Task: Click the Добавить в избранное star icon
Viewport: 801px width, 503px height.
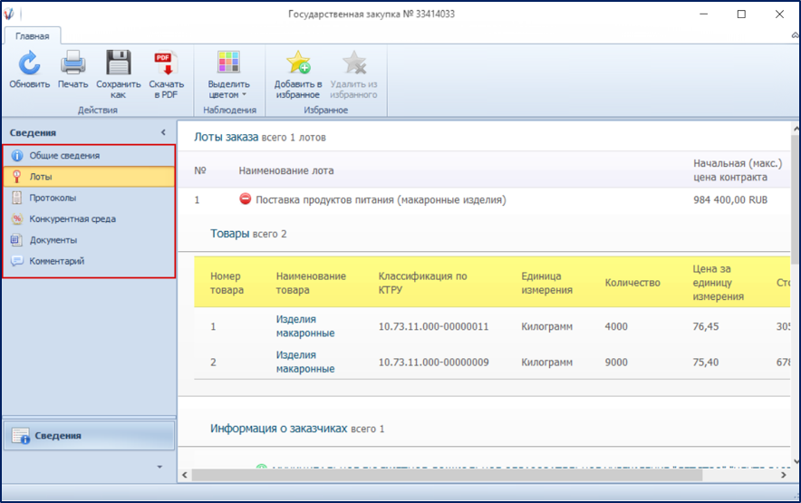Action: pos(298,63)
